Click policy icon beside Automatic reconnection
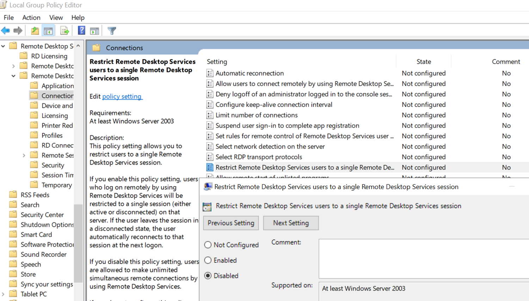529x301 pixels. point(210,73)
